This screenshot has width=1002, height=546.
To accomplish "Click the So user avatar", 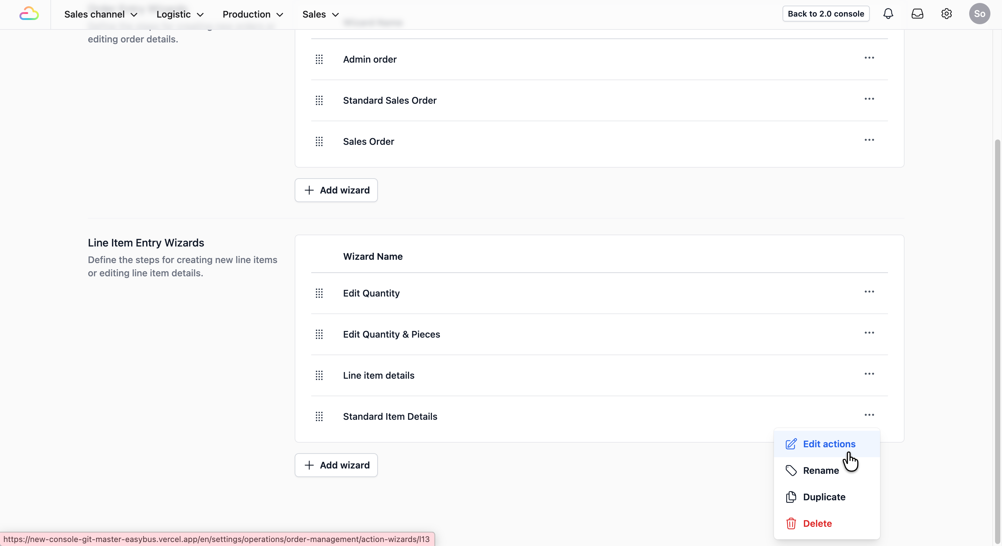I will pyautogui.click(x=979, y=14).
